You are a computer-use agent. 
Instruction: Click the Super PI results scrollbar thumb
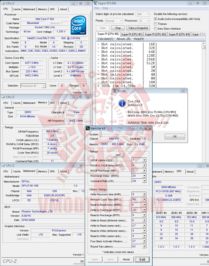(203, 47)
